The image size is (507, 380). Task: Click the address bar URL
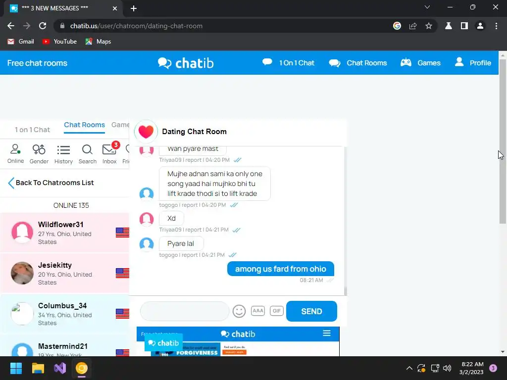(x=136, y=26)
